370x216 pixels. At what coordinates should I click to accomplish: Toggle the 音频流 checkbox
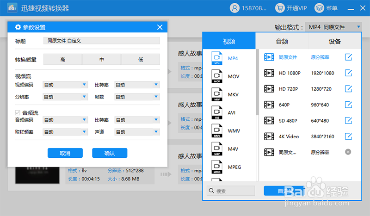pyautogui.click(x=18, y=112)
